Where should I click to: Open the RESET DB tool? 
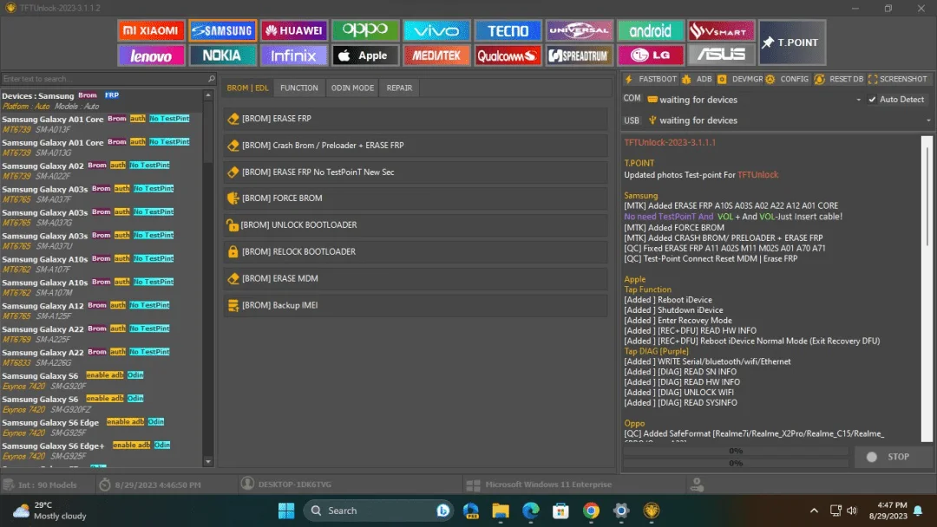click(x=839, y=79)
